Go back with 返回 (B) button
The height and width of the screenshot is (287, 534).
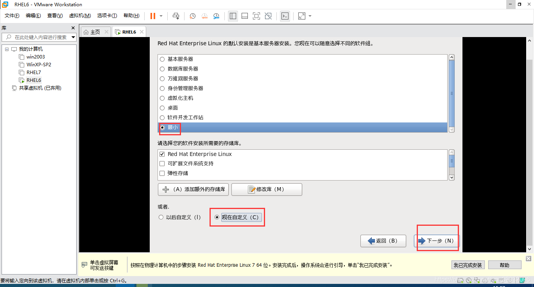point(383,241)
